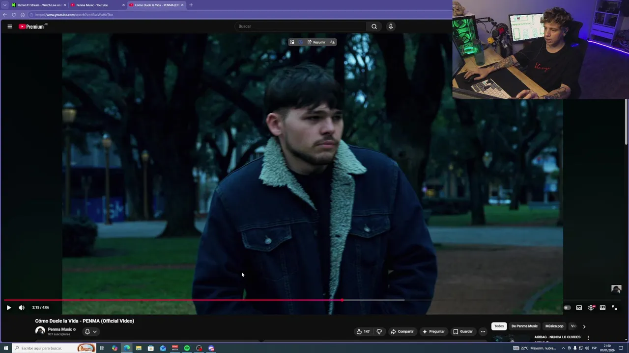The width and height of the screenshot is (629, 353).
Task: Click the search magnifier button
Action: (374, 26)
